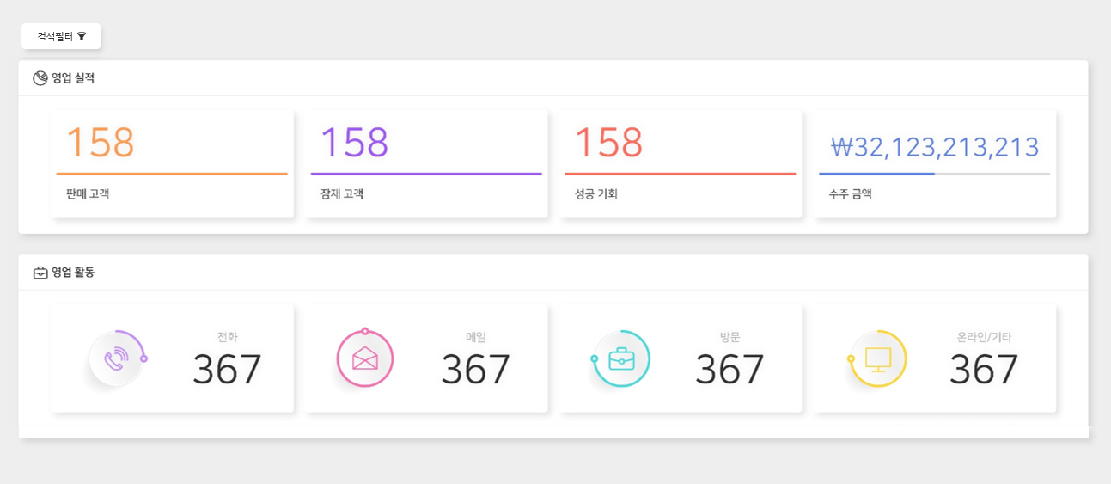Image resolution: width=1111 pixels, height=484 pixels.
Task: Click the 방문 activity count
Action: [x=729, y=370]
